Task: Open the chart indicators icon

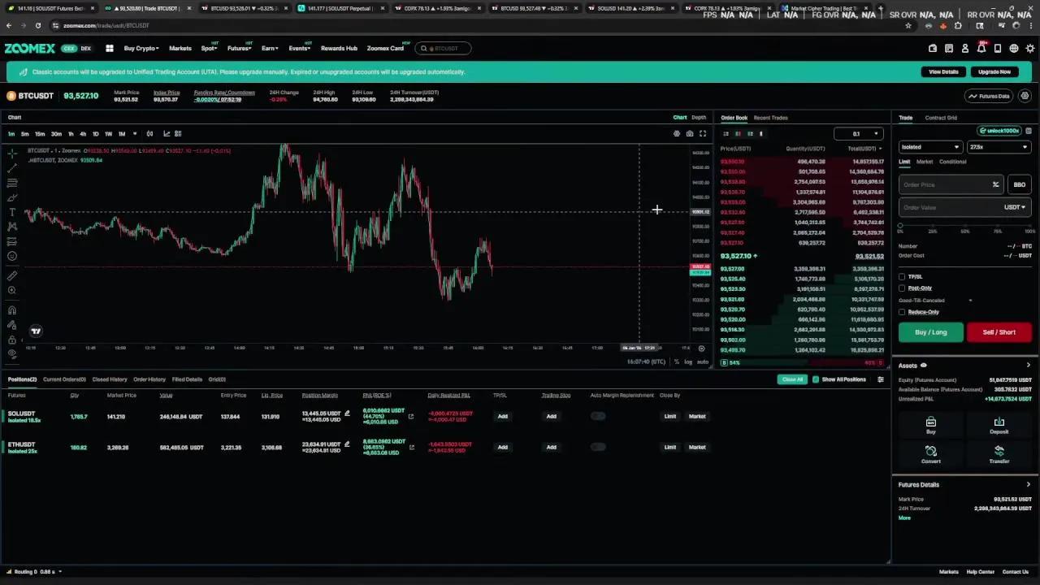Action: [x=167, y=134]
